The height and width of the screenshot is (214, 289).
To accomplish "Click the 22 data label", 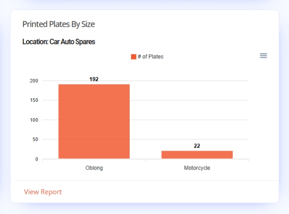I will (197, 146).
